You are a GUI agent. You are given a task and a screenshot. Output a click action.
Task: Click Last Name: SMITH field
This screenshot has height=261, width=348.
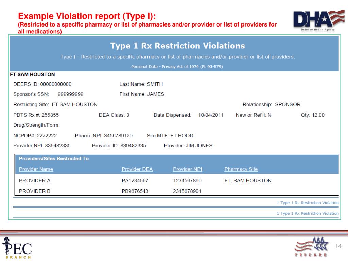point(141,84)
